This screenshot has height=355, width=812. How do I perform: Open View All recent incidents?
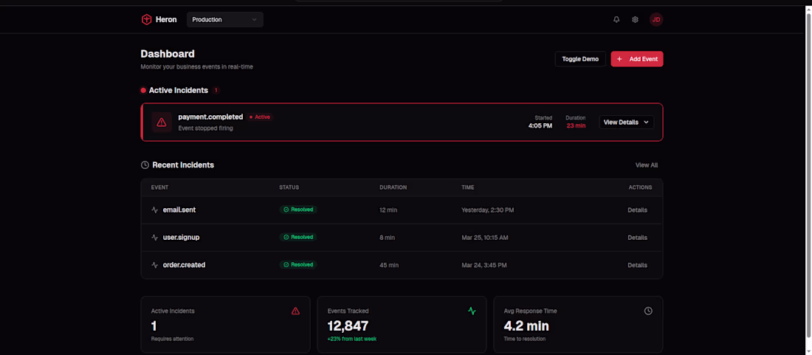coord(647,165)
